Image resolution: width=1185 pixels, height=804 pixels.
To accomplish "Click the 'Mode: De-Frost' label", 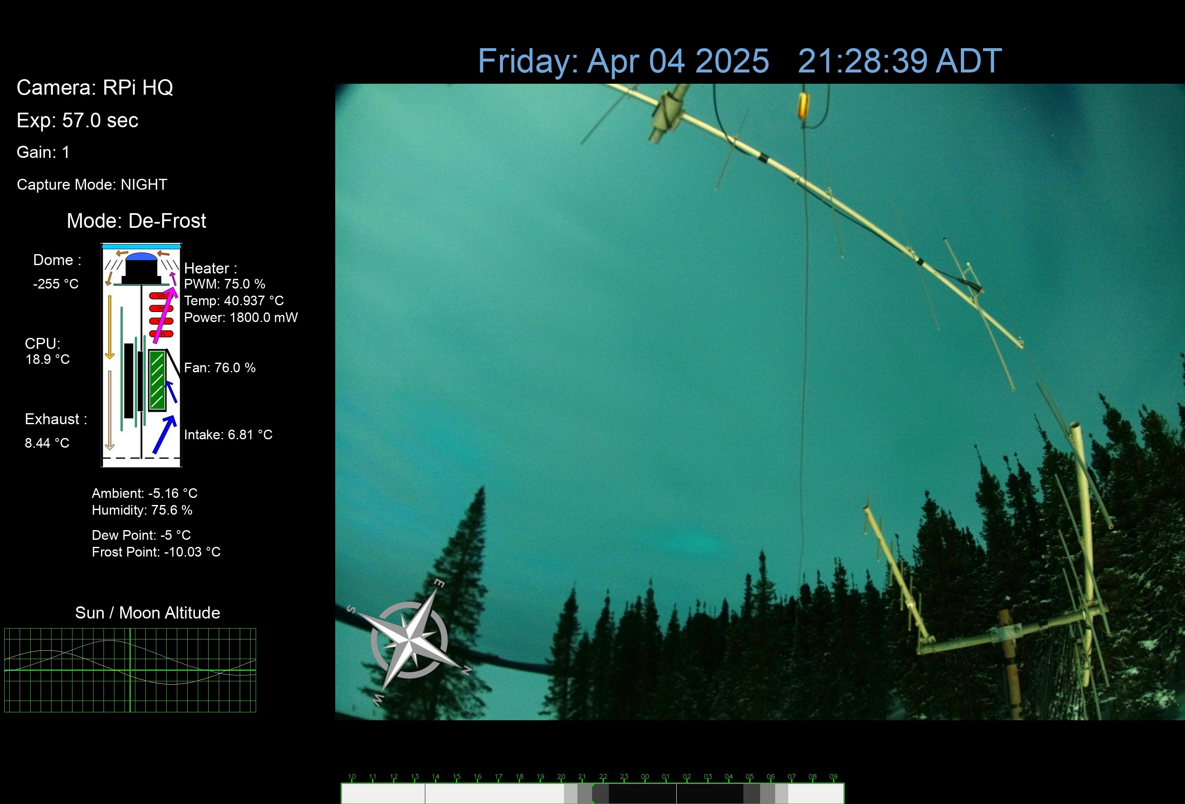I will [x=136, y=221].
